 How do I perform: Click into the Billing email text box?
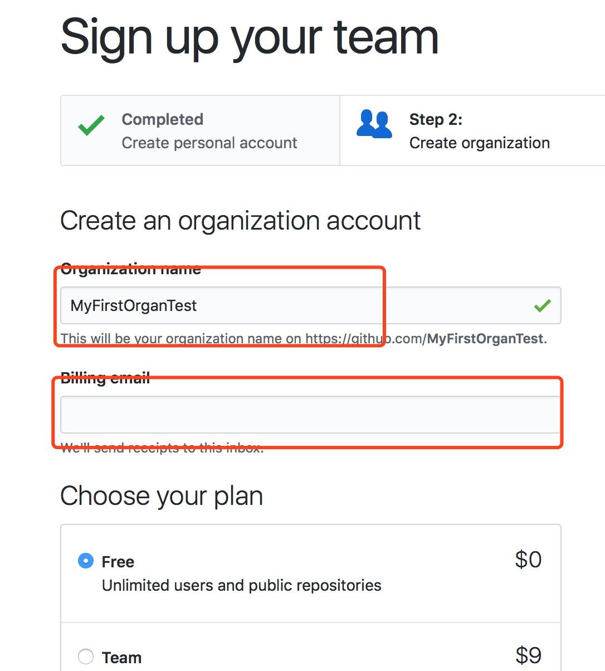[310, 414]
